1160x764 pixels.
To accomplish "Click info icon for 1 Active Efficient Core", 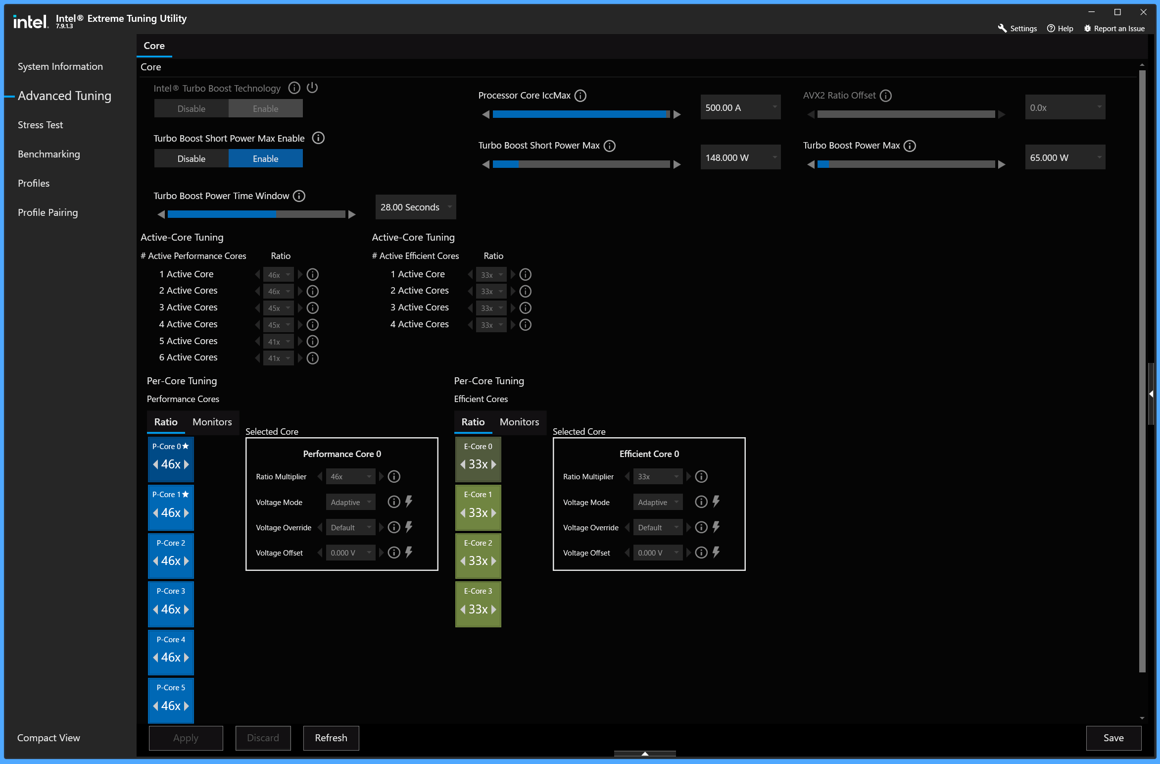I will coord(525,274).
